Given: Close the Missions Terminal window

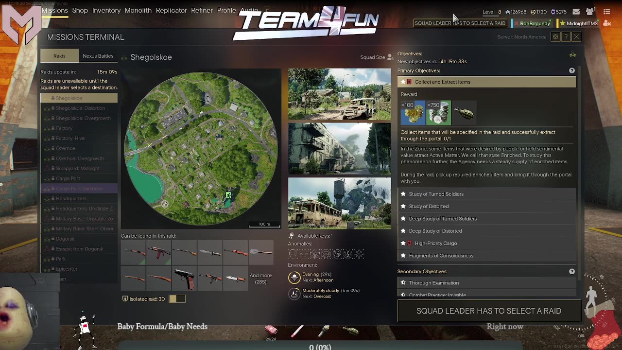Looking at the screenshot, I should point(576,37).
